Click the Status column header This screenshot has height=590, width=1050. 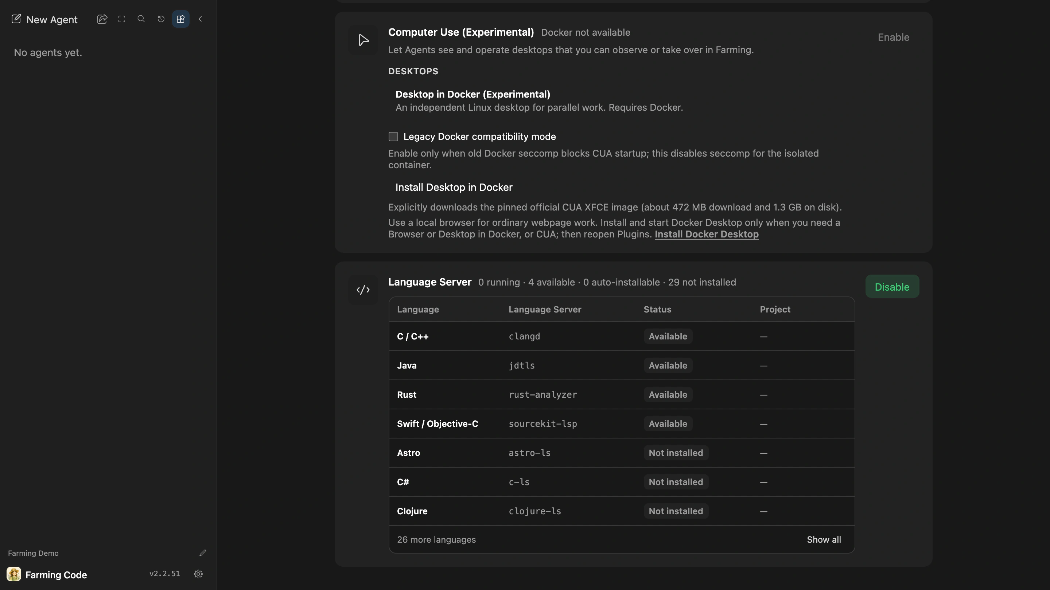[657, 310]
